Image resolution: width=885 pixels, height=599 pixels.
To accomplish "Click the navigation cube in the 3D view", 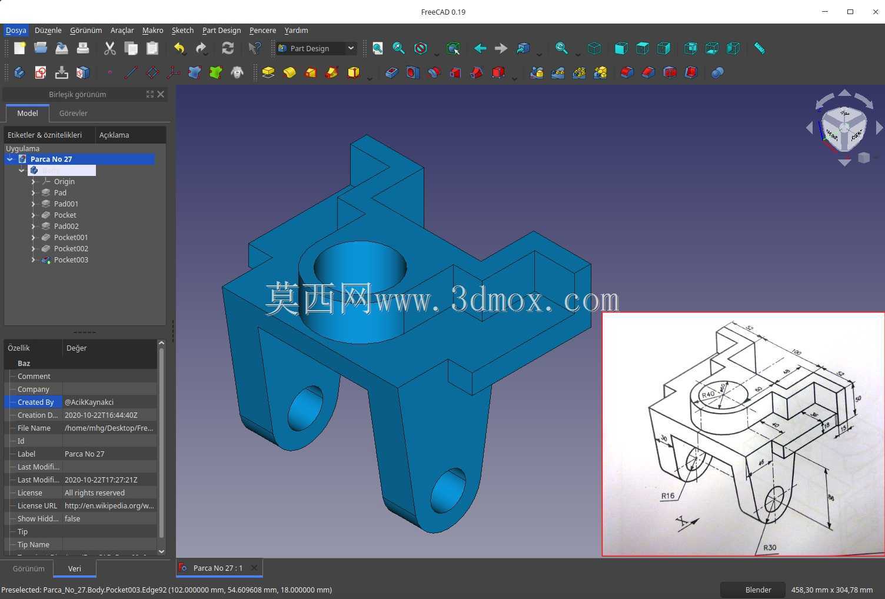I will click(844, 129).
